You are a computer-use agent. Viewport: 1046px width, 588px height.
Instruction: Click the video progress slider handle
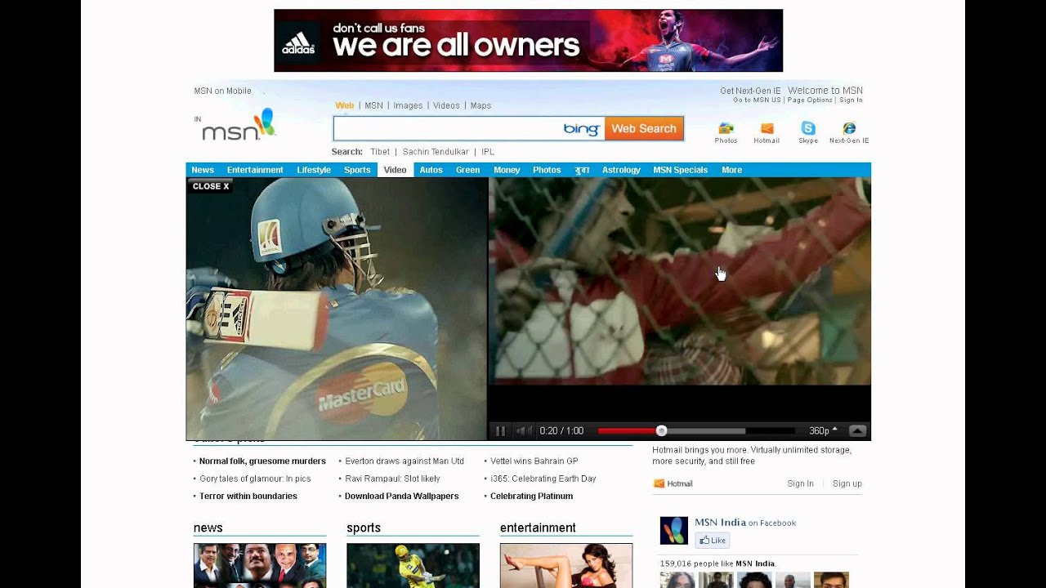click(661, 431)
